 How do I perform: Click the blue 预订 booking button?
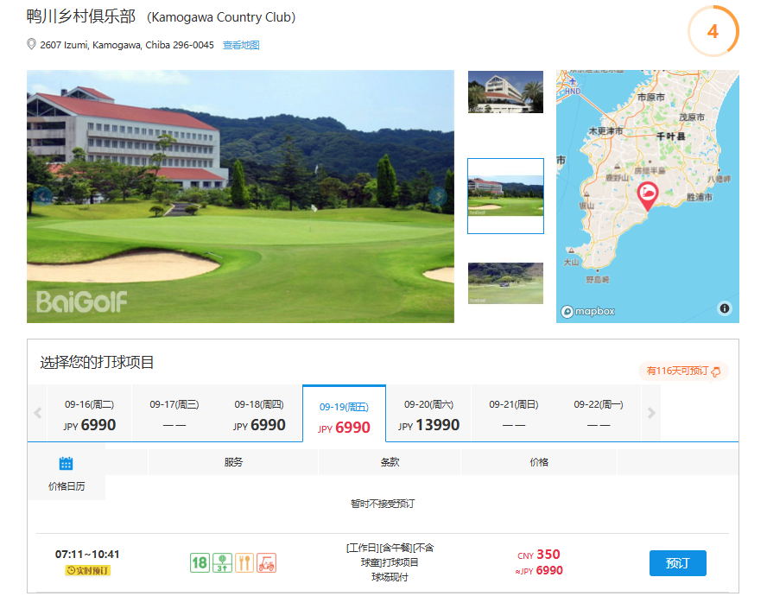click(x=677, y=563)
